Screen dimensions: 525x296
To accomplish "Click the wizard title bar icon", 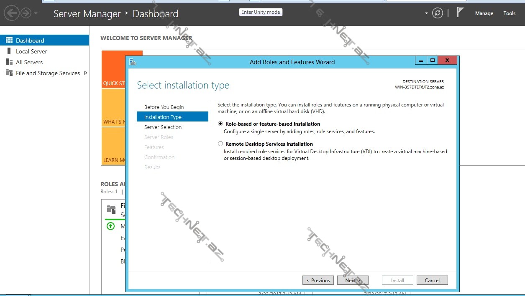I will coord(133,62).
